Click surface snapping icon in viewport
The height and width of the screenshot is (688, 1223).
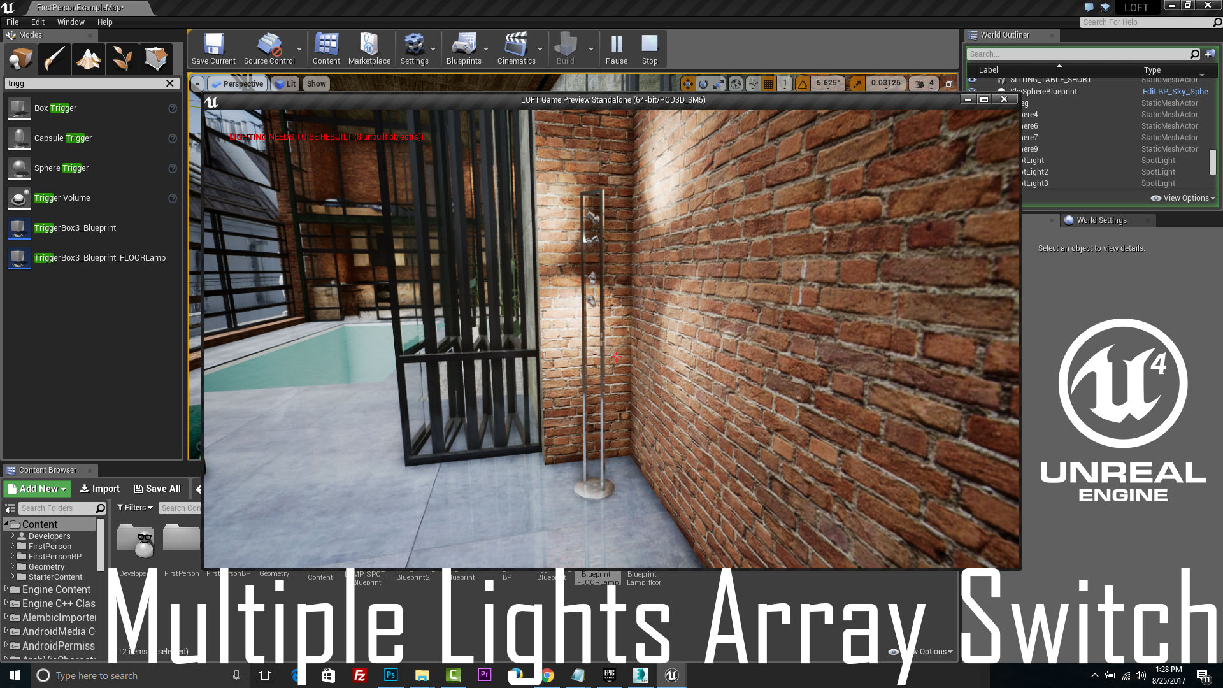(x=753, y=83)
